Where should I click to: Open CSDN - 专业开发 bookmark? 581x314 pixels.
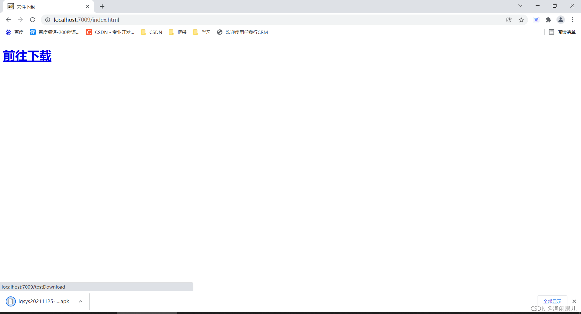(x=110, y=32)
